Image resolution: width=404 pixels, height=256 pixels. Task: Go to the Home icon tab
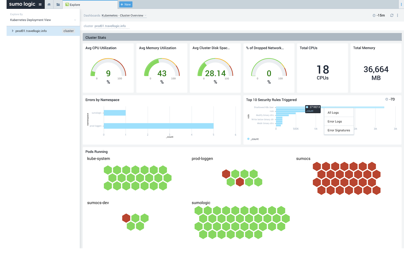pos(49,5)
